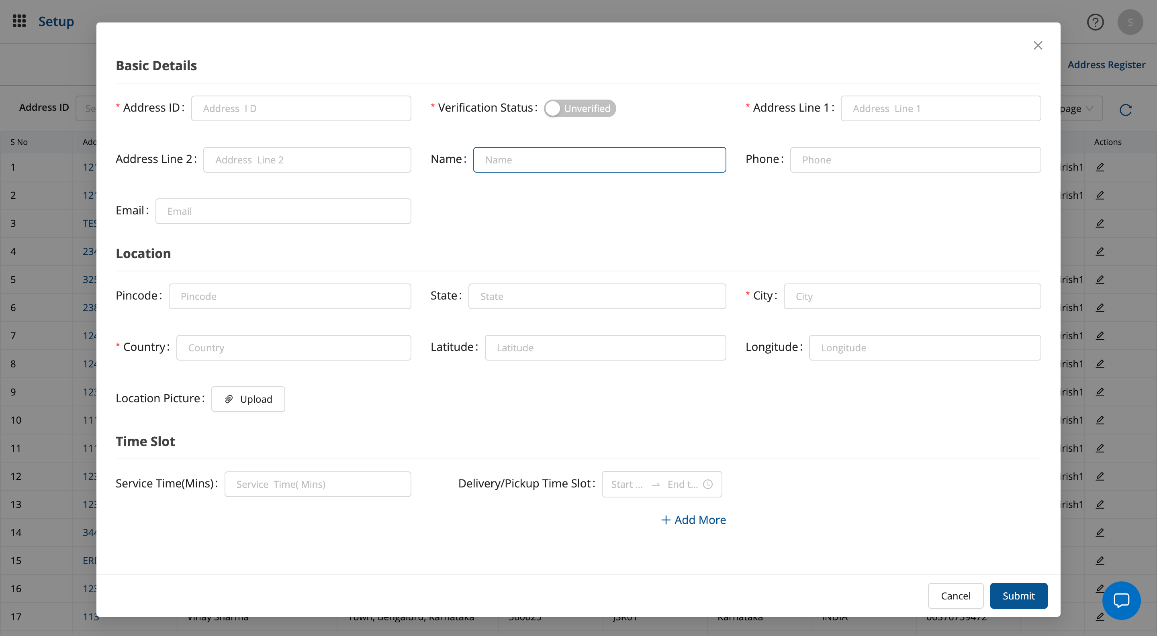
Task: Open the apps grid menu icon
Action: coord(19,21)
